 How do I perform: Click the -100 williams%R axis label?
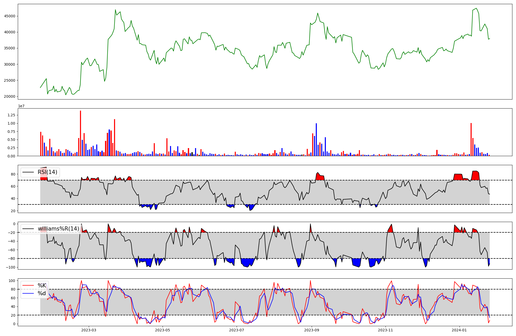11,267
